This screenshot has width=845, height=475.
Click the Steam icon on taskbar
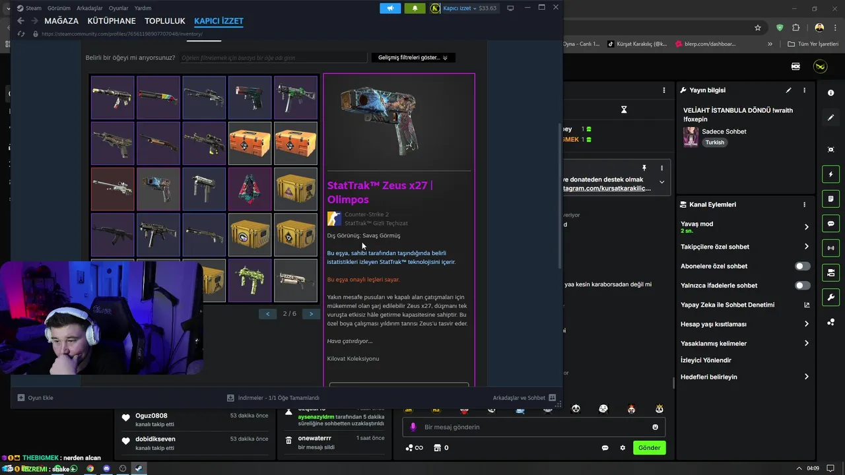coord(139,468)
